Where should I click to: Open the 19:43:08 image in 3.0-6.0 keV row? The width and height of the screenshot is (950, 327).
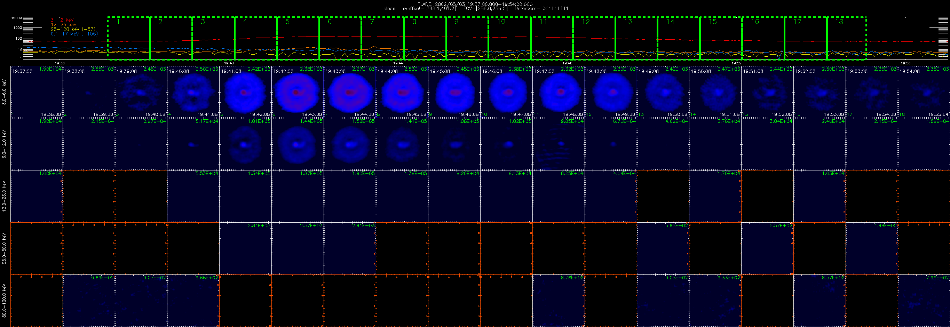pyautogui.click(x=350, y=92)
